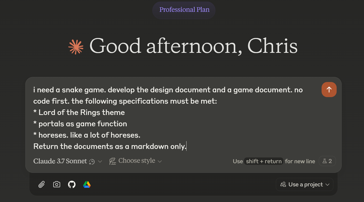This screenshot has height=202, width=364.
Task: Open the Claude 3.7 Sonnet model selector
Action: point(60,161)
